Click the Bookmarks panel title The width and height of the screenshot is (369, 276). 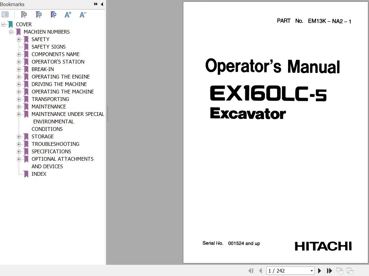[x=12, y=4]
